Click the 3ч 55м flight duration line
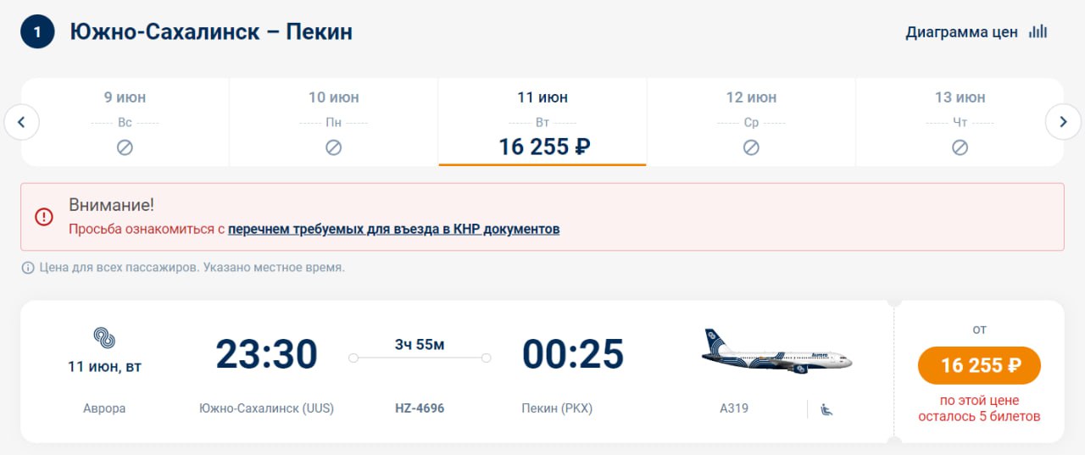1085x455 pixels. [x=420, y=358]
